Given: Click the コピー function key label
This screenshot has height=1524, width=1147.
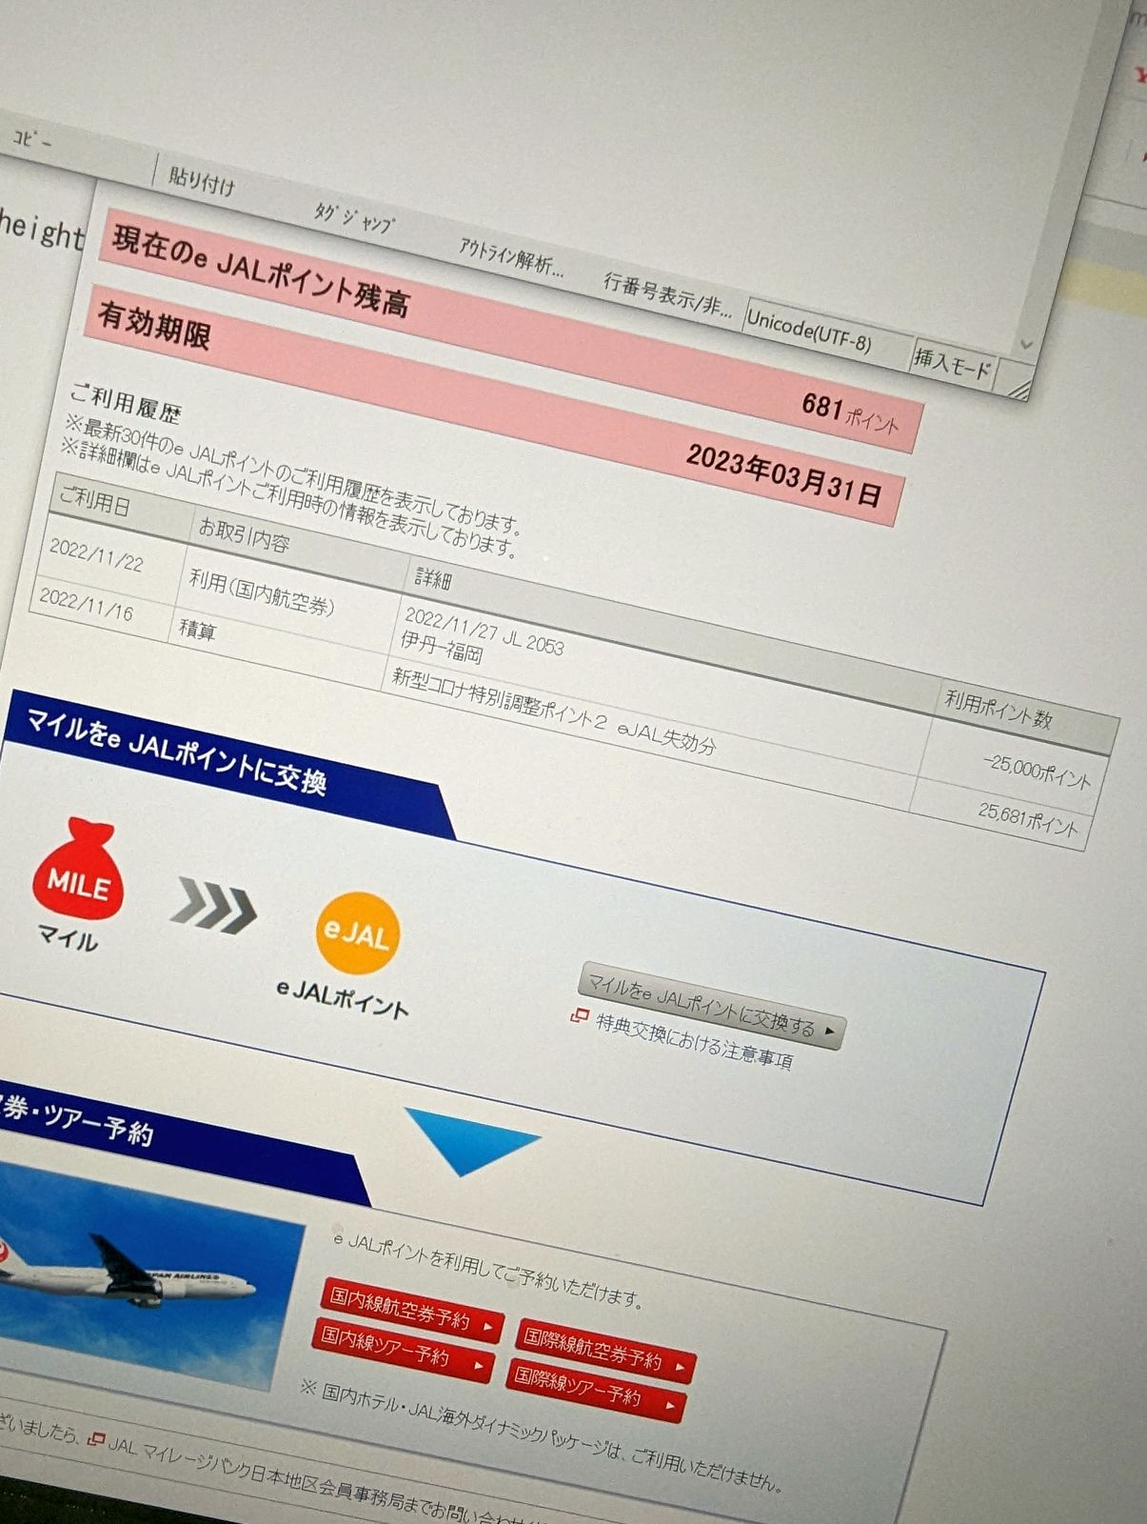Looking at the screenshot, I should pyautogui.click(x=32, y=139).
